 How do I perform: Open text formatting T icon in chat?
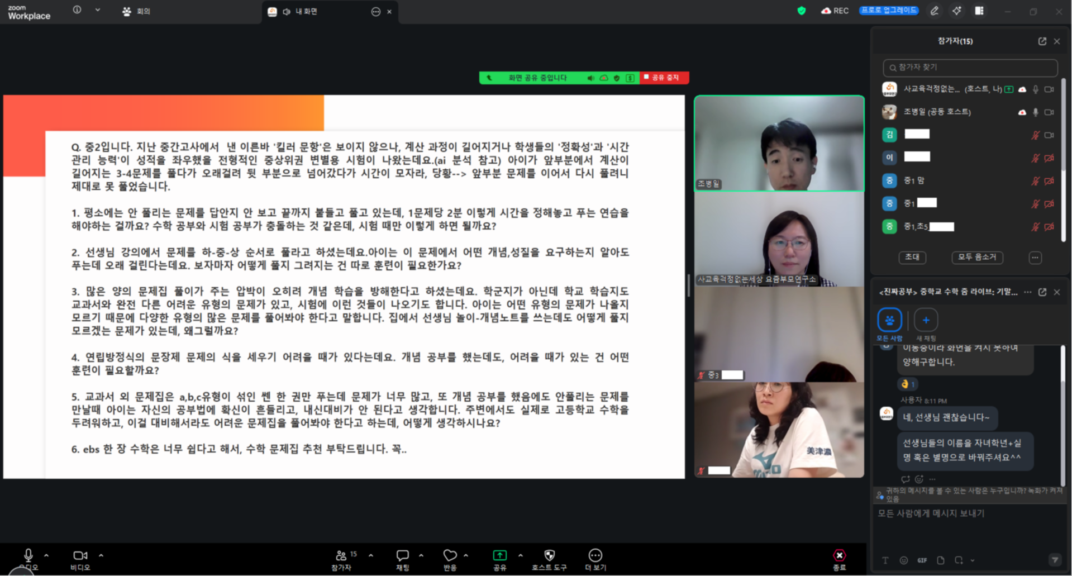885,560
